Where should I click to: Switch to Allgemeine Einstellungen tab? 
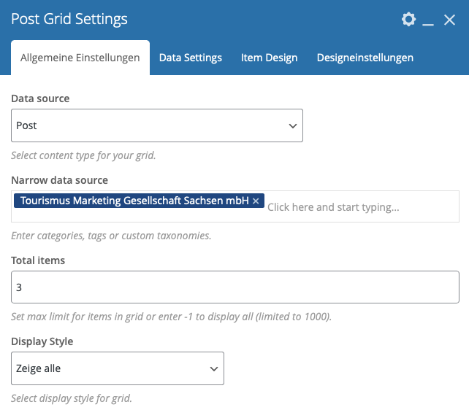coord(80,58)
